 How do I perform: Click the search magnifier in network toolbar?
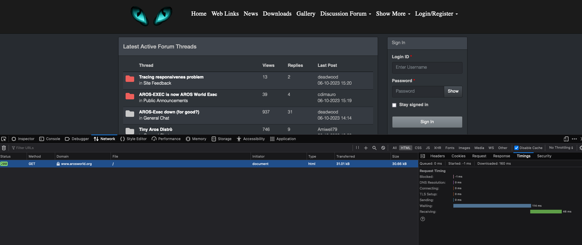[x=374, y=148]
